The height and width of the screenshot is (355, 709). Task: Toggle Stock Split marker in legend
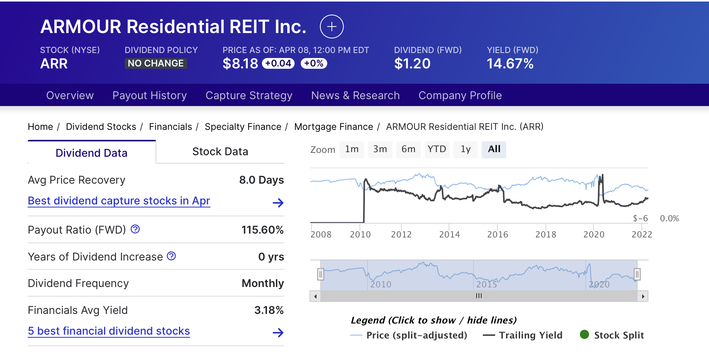click(x=612, y=335)
